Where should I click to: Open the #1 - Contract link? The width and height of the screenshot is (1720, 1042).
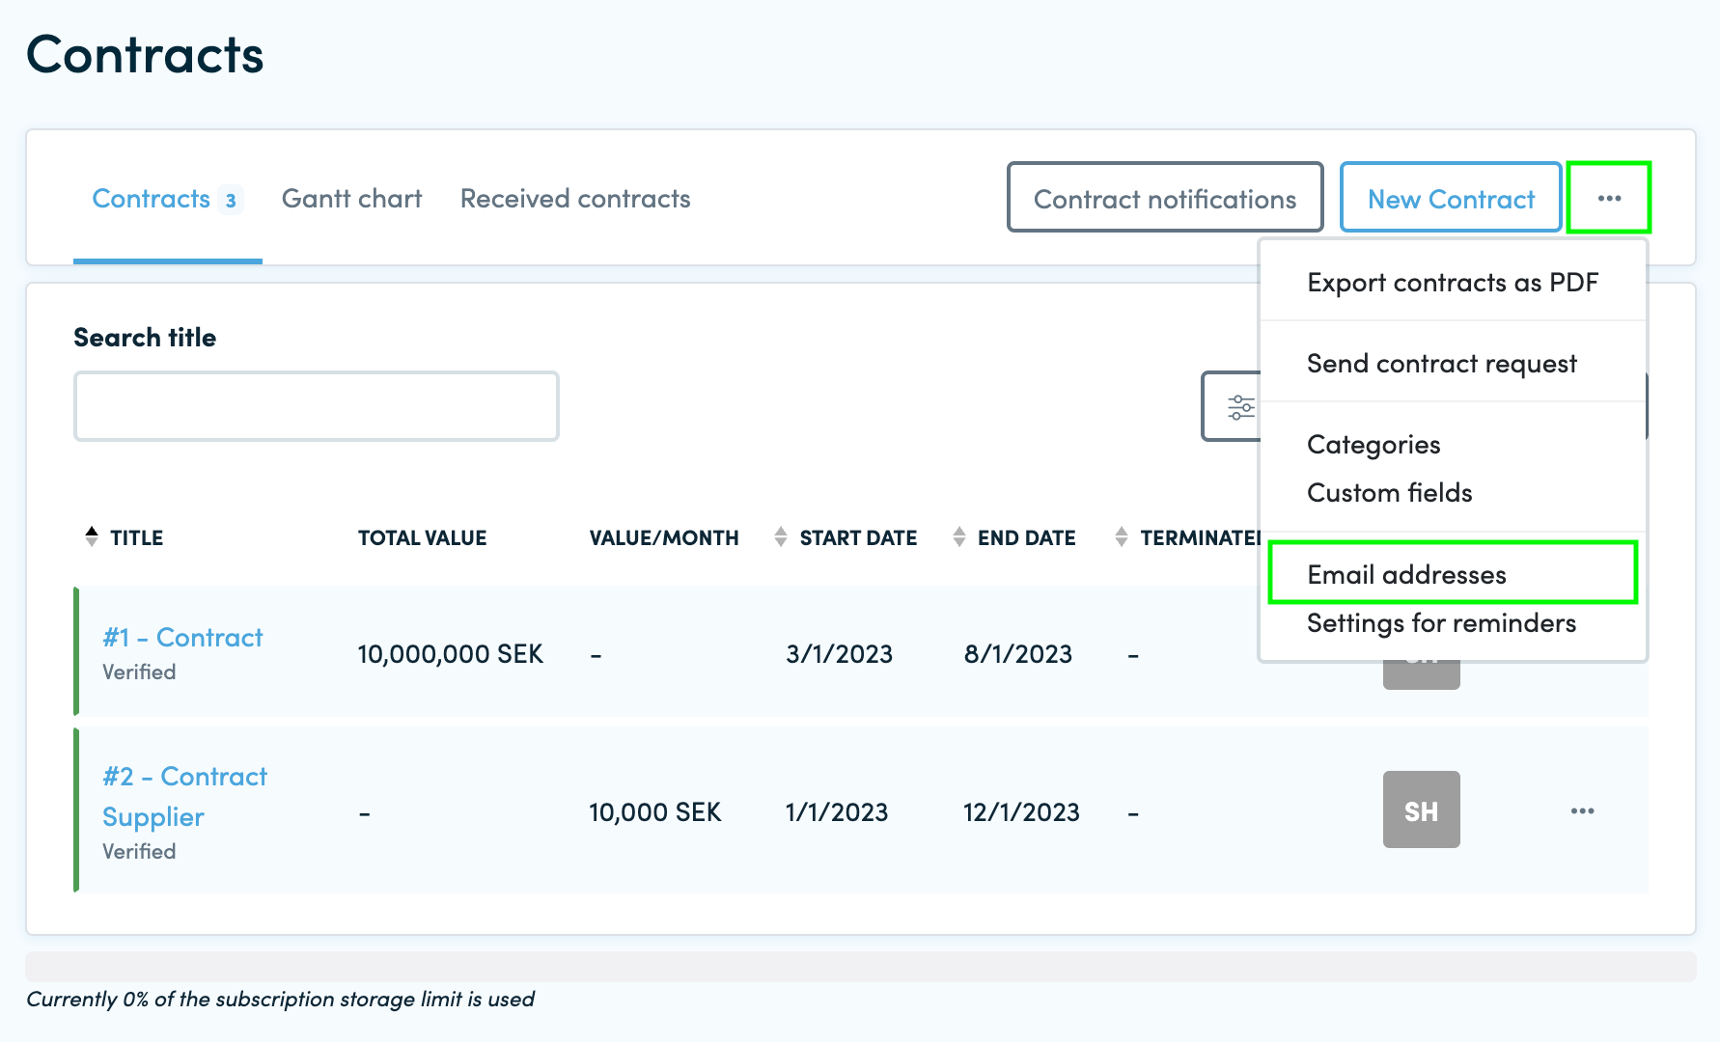pyautogui.click(x=182, y=638)
